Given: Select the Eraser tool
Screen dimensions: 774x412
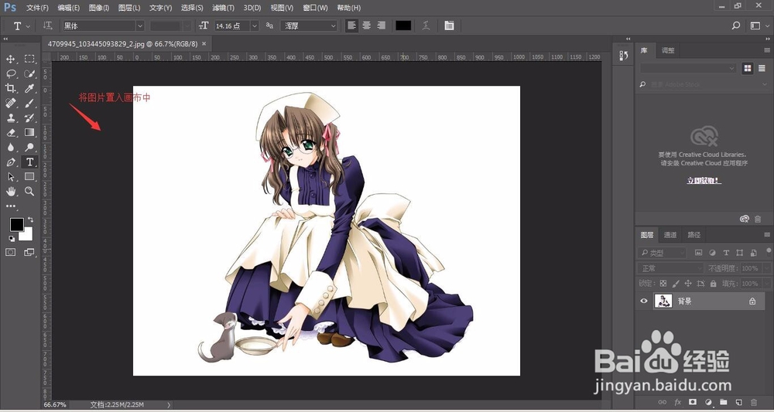Looking at the screenshot, I should [10, 133].
